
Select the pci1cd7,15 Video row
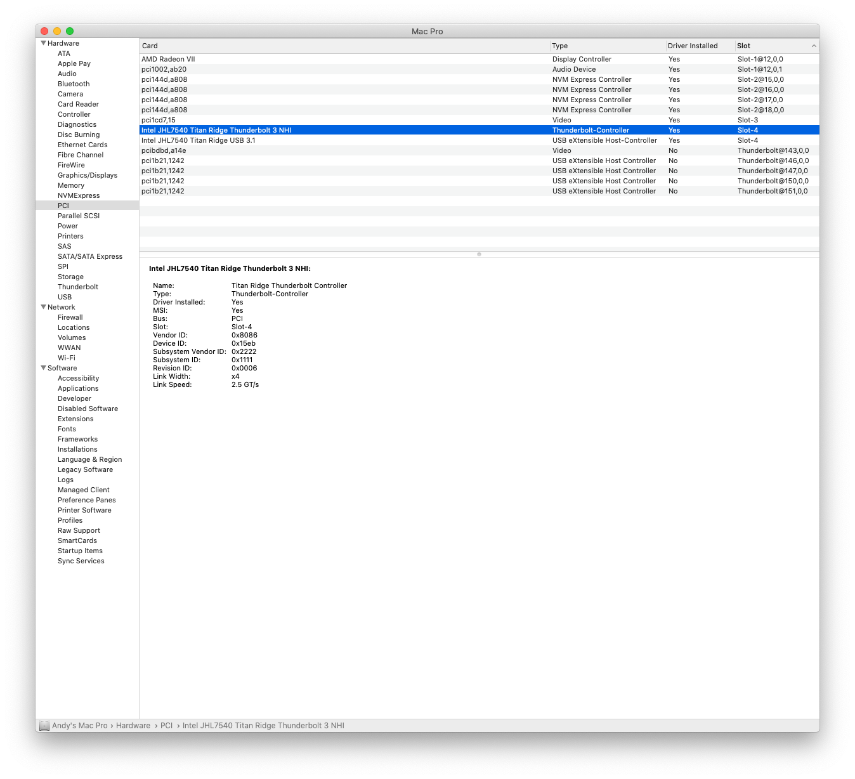[480, 120]
